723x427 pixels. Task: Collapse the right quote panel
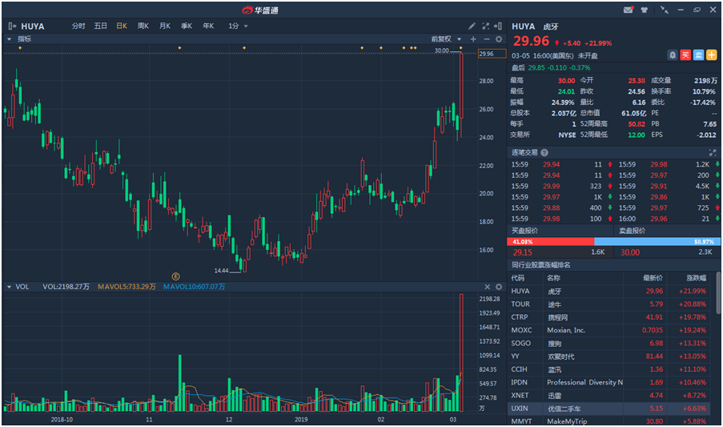[498, 26]
